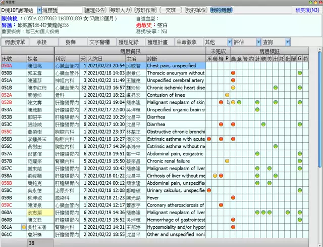The width and height of the screenshot is (323, 247).
Task: Select patient name cell in 060A row
Action: 40,212
